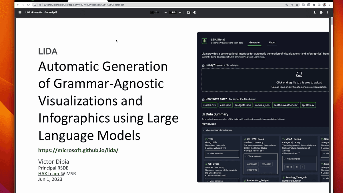Reload the page with refresh icon

click(28, 5)
